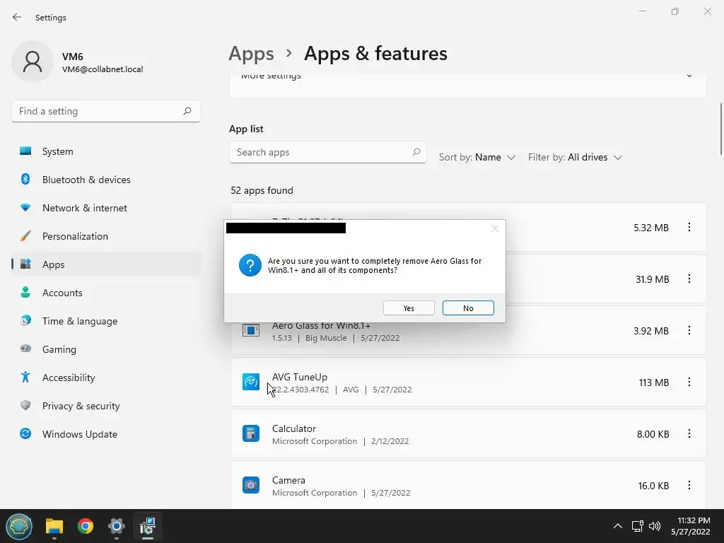The height and width of the screenshot is (543, 724).
Task: Open System settings category
Action: pos(106,151)
